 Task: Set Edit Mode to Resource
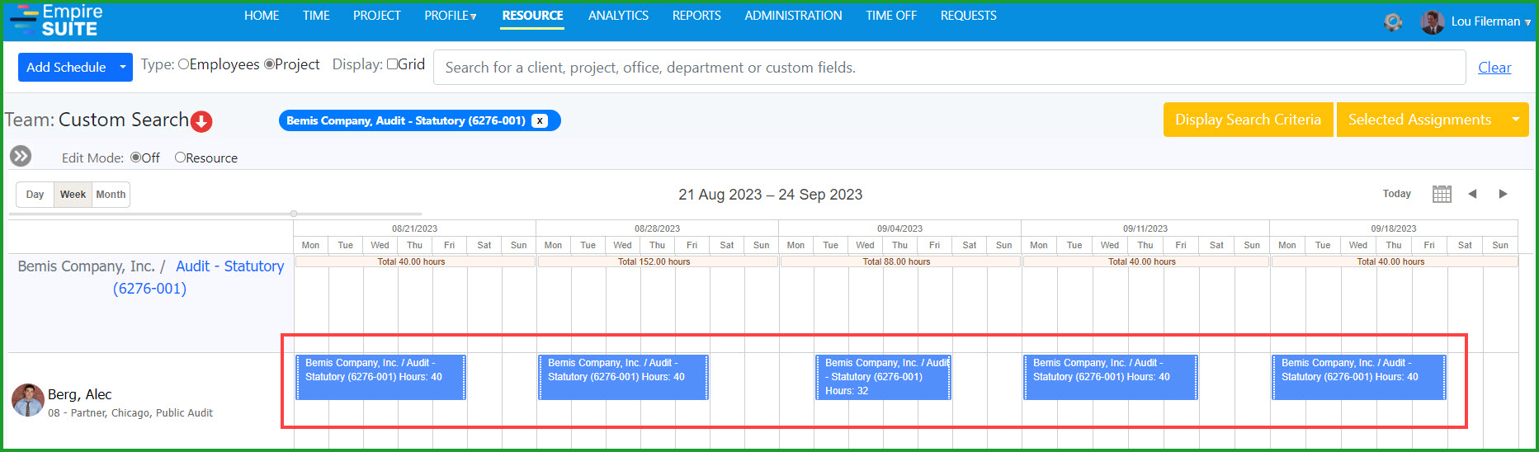(x=180, y=158)
